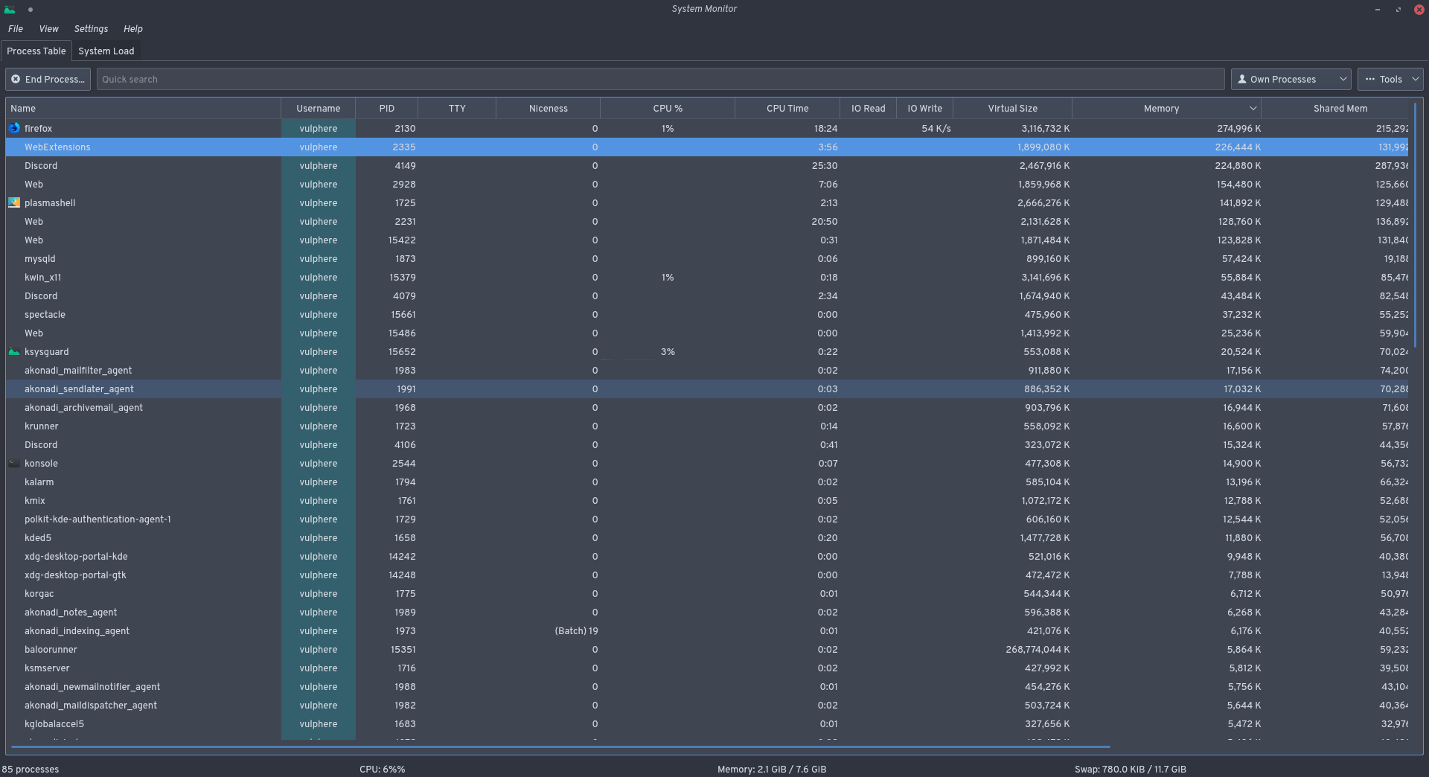The width and height of the screenshot is (1429, 777).
Task: Sort by the IO Write column header
Action: tap(924, 108)
